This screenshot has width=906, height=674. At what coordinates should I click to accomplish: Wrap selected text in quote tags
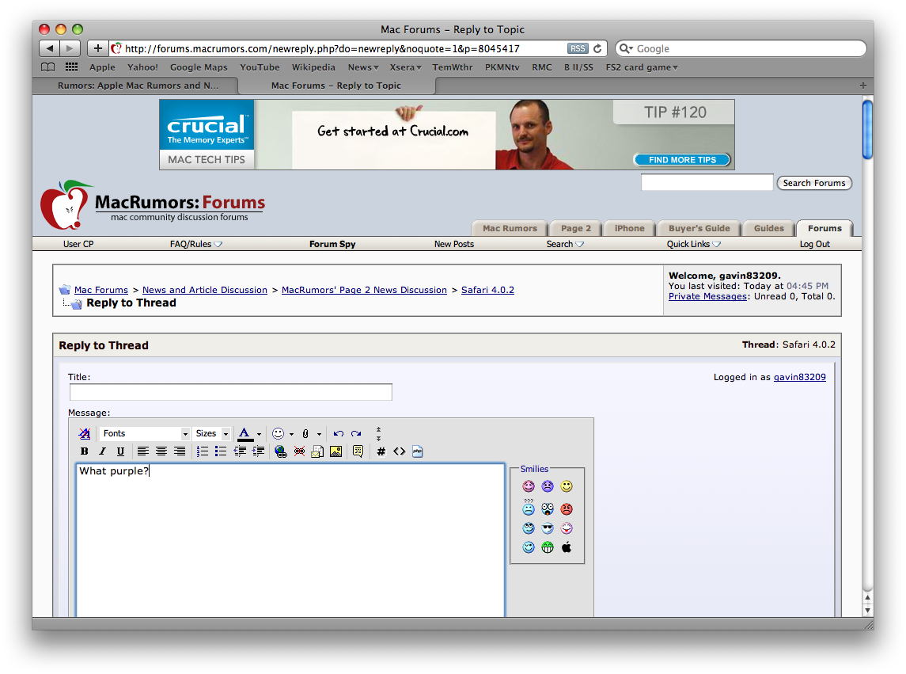point(358,451)
